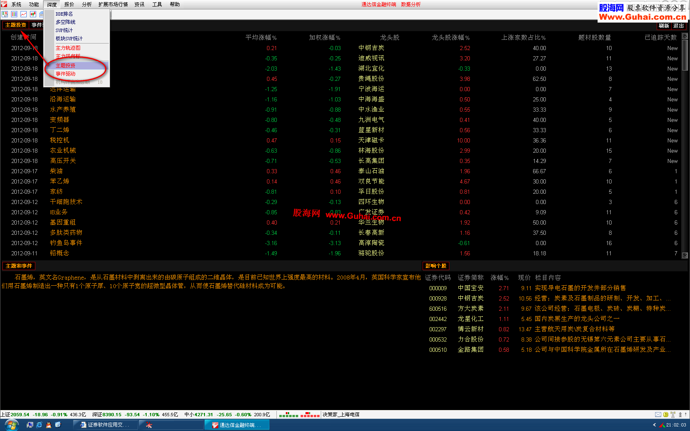
Task: Click the first toolbar icon, list with checkmark
Action: click(5, 14)
